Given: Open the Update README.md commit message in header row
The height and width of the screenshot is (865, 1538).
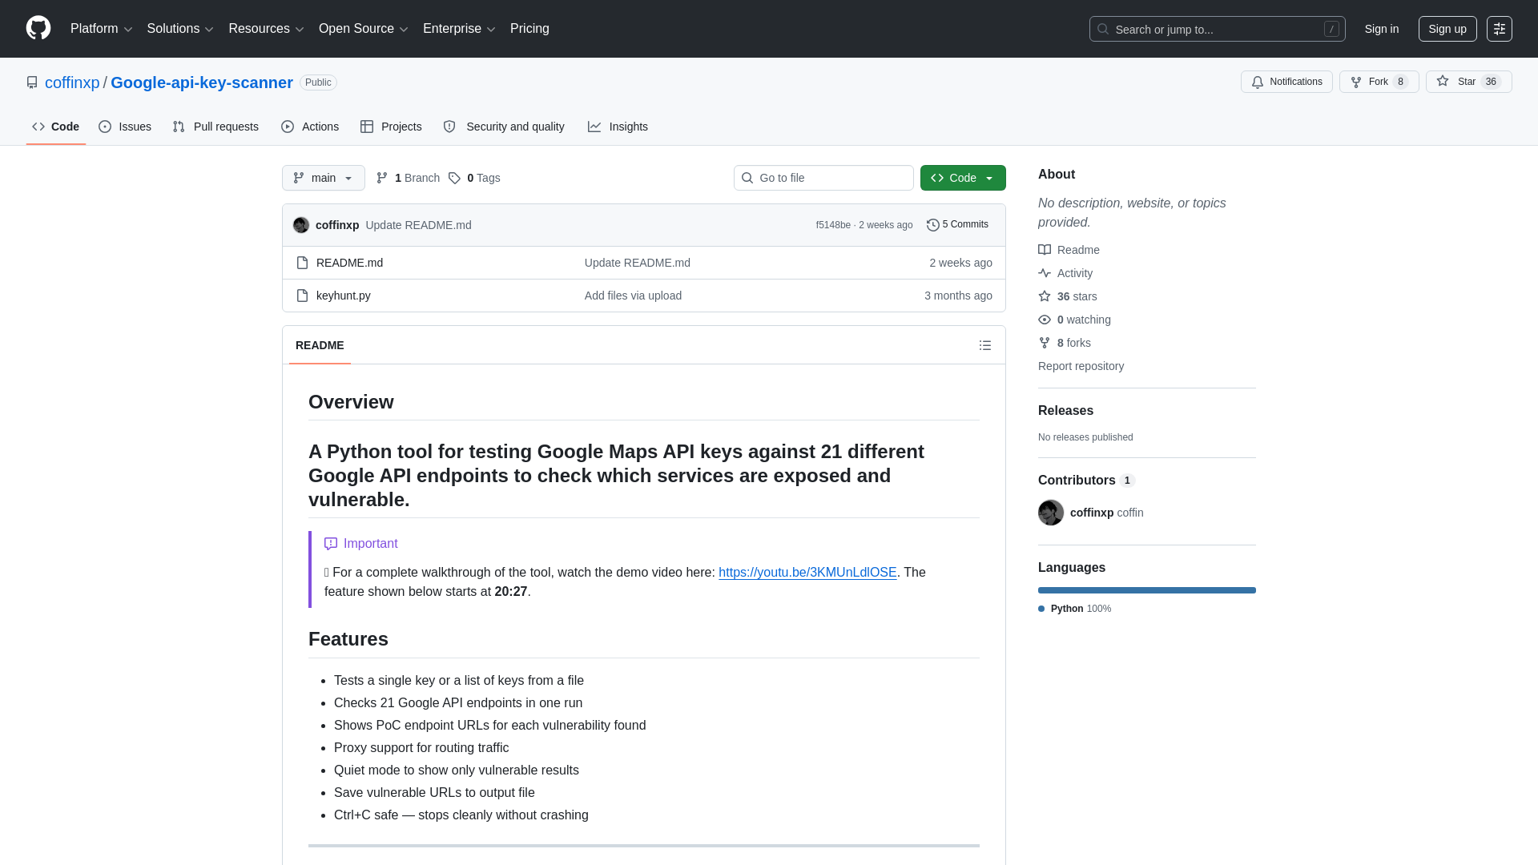Looking at the screenshot, I should 418,225.
